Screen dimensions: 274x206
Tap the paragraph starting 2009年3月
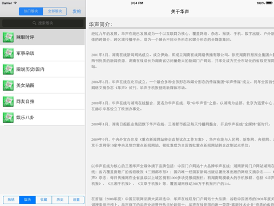pos(181,124)
